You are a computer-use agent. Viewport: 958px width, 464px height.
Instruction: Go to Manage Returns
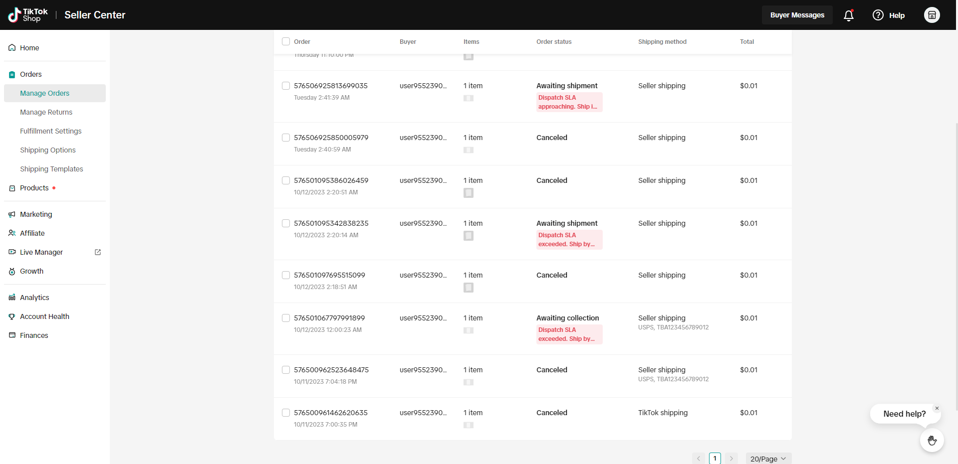click(x=46, y=112)
